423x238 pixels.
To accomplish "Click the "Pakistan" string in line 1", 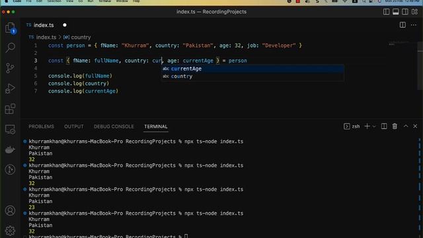I will tap(198, 46).
